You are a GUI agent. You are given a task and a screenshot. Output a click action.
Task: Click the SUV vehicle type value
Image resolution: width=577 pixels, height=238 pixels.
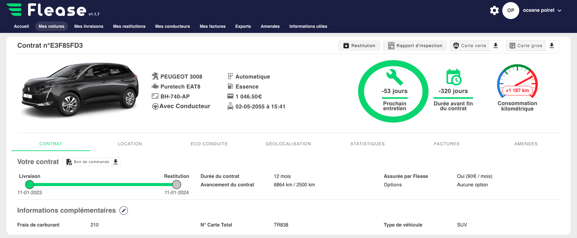462,225
